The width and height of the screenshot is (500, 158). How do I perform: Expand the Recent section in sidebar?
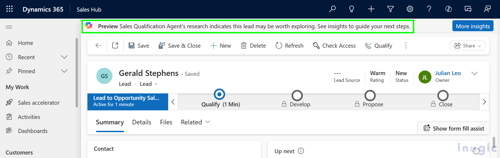64,57
